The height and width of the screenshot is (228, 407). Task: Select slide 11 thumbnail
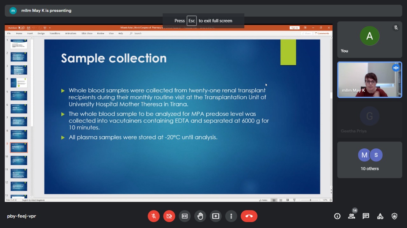[19, 173]
